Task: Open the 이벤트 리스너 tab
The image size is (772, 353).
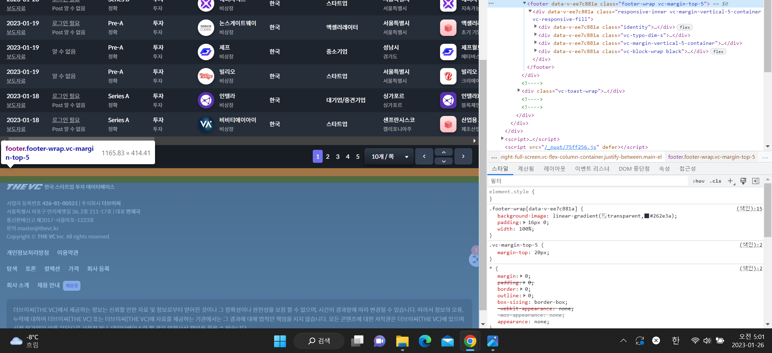Action: click(x=592, y=169)
